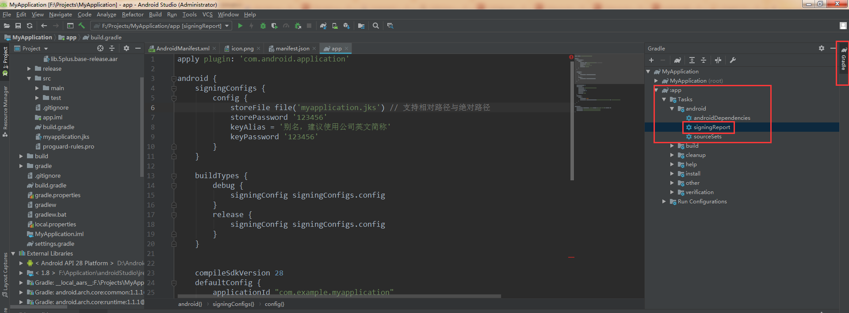Hide the Project panel with minus icon
849x313 pixels.
[x=138, y=48]
